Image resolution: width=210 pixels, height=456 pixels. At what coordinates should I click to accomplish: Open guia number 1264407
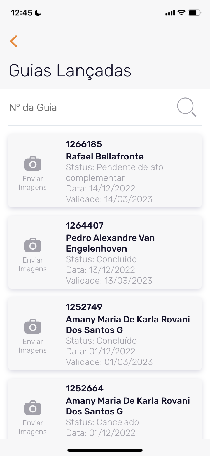click(85, 225)
